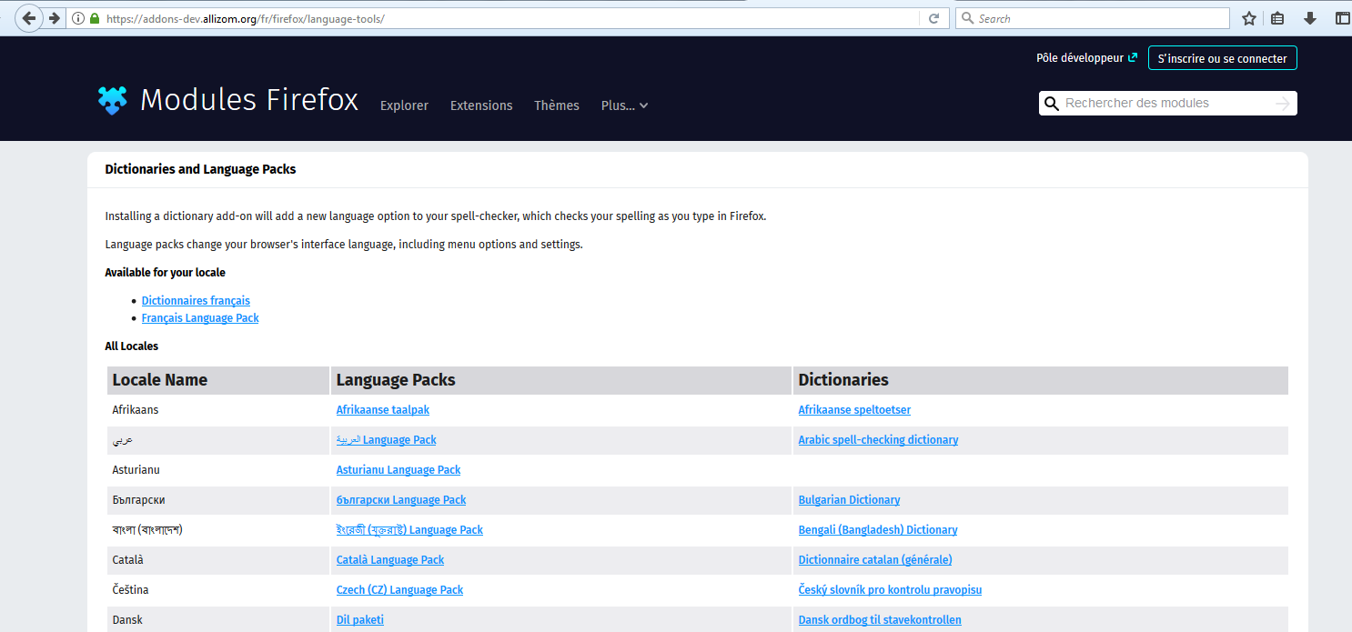Open the Arabic Language Pack link
Viewport: 1352px width, 632px height.
(387, 439)
